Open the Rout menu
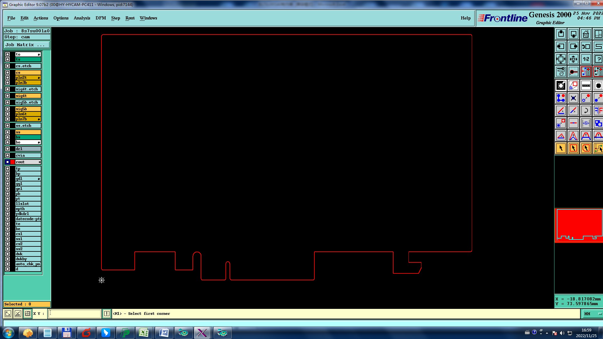This screenshot has height=339, width=603. (130, 18)
